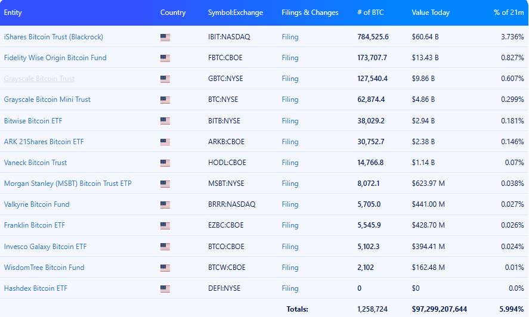Image resolution: width=529 pixels, height=317 pixels.
Task: Select the GBTC:NYSE symbol cell
Action: pos(225,79)
